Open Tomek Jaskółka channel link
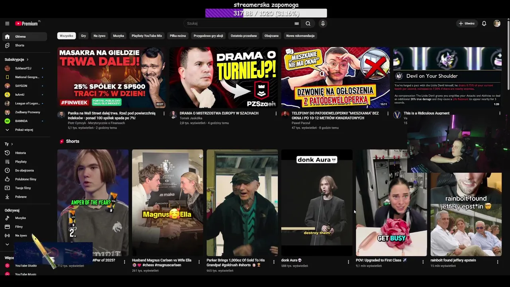Image resolution: width=510 pixels, height=287 pixels. tap(191, 118)
